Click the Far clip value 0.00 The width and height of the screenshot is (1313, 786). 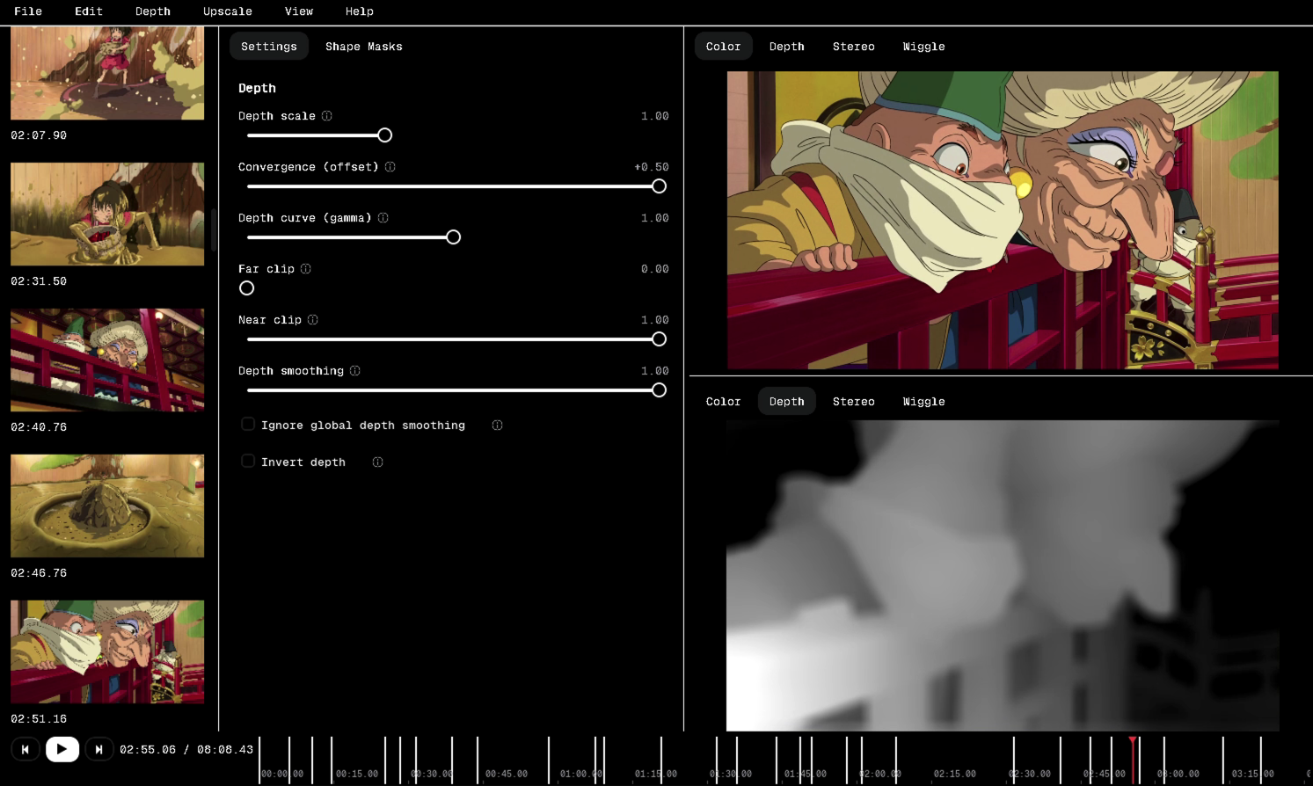655,269
